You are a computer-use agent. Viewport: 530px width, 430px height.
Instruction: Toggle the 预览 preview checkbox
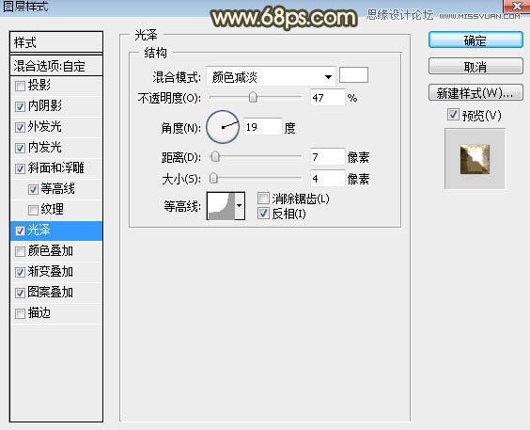point(453,115)
